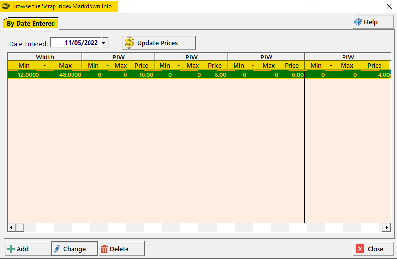Click the Help button text
The height and width of the screenshot is (259, 397).
[371, 22]
